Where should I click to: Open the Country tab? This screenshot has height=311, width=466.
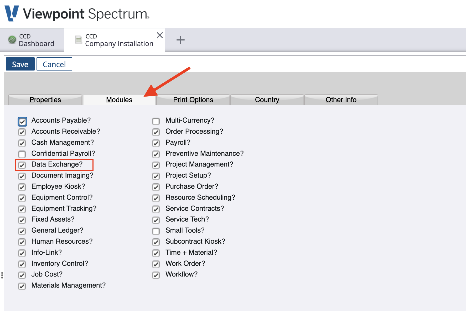pyautogui.click(x=267, y=100)
